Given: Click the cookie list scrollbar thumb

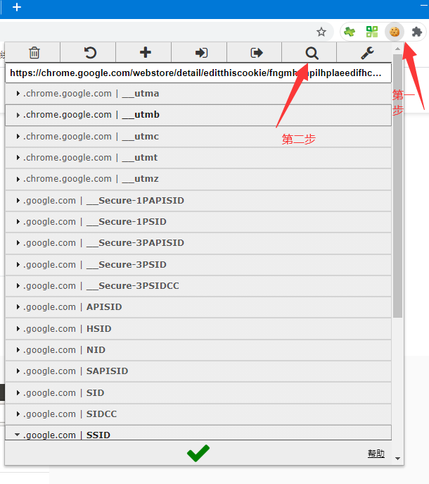Looking at the screenshot, I should pyautogui.click(x=397, y=186).
